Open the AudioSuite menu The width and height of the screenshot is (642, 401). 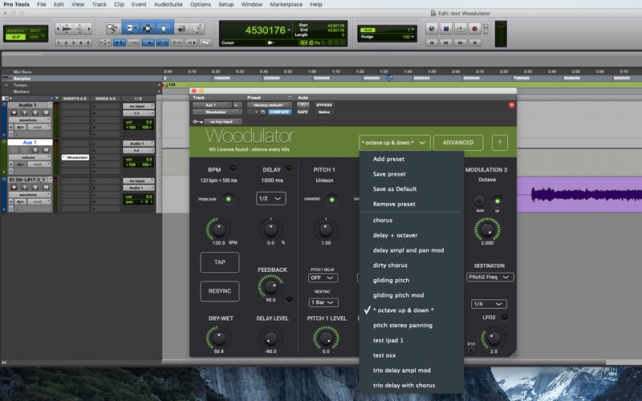pos(169,5)
